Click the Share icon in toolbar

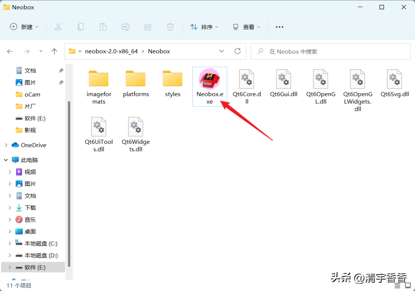pyautogui.click(x=148, y=27)
